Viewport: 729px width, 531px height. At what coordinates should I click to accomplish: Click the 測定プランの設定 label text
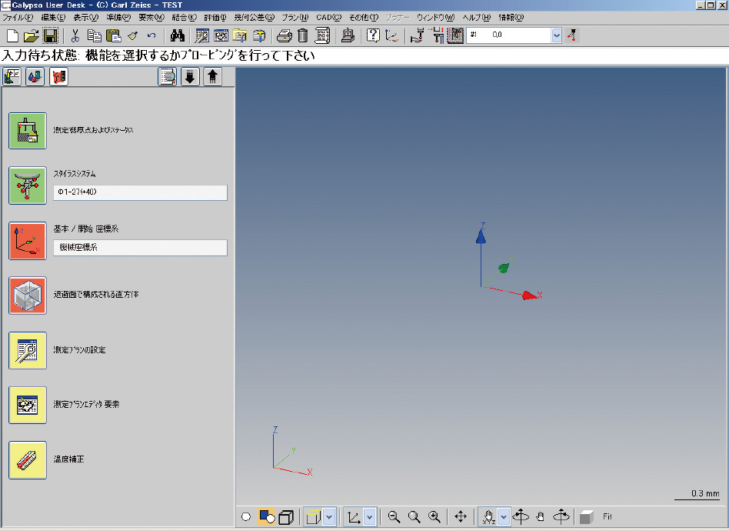click(79, 350)
